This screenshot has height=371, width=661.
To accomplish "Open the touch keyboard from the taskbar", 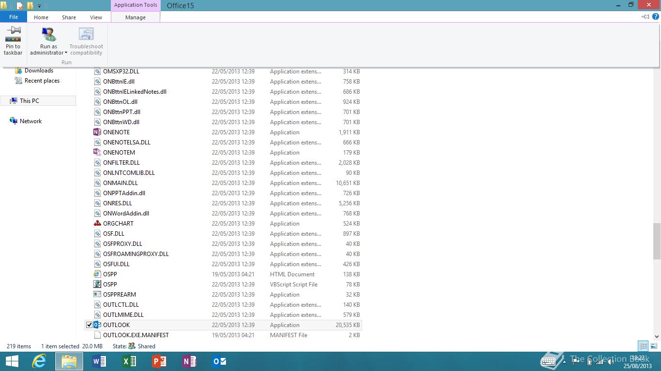I will (x=548, y=361).
